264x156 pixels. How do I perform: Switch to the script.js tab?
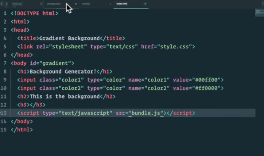[86, 3]
